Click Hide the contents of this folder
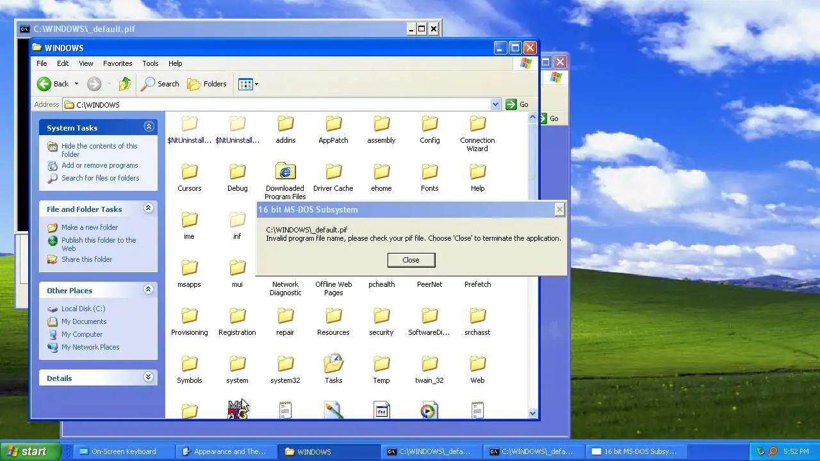Screen dimensions: 820x461 point(99,150)
